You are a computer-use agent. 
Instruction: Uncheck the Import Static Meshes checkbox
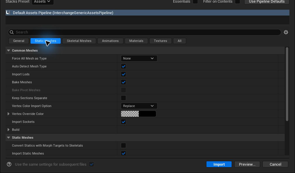pos(123,153)
